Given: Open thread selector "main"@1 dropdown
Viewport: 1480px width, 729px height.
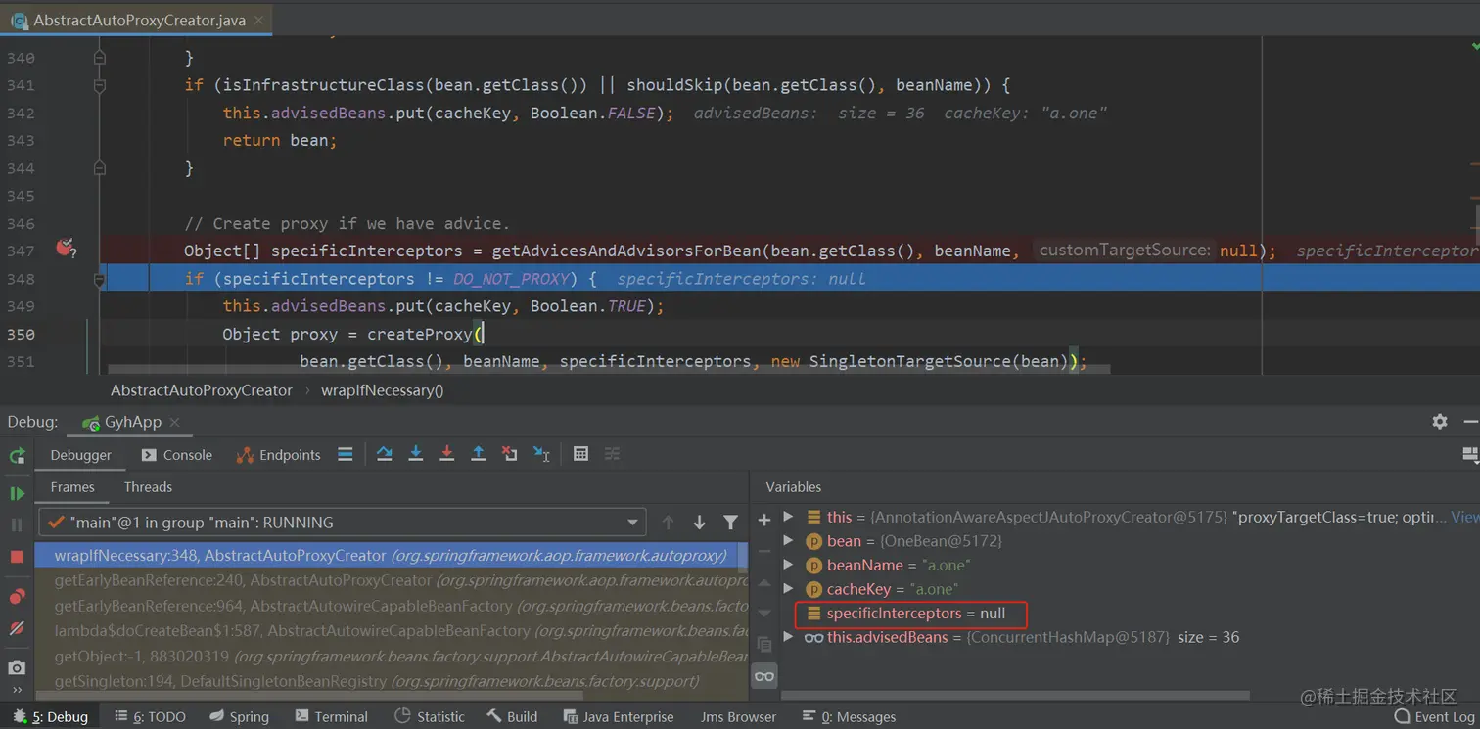Looking at the screenshot, I should click(x=343, y=523).
